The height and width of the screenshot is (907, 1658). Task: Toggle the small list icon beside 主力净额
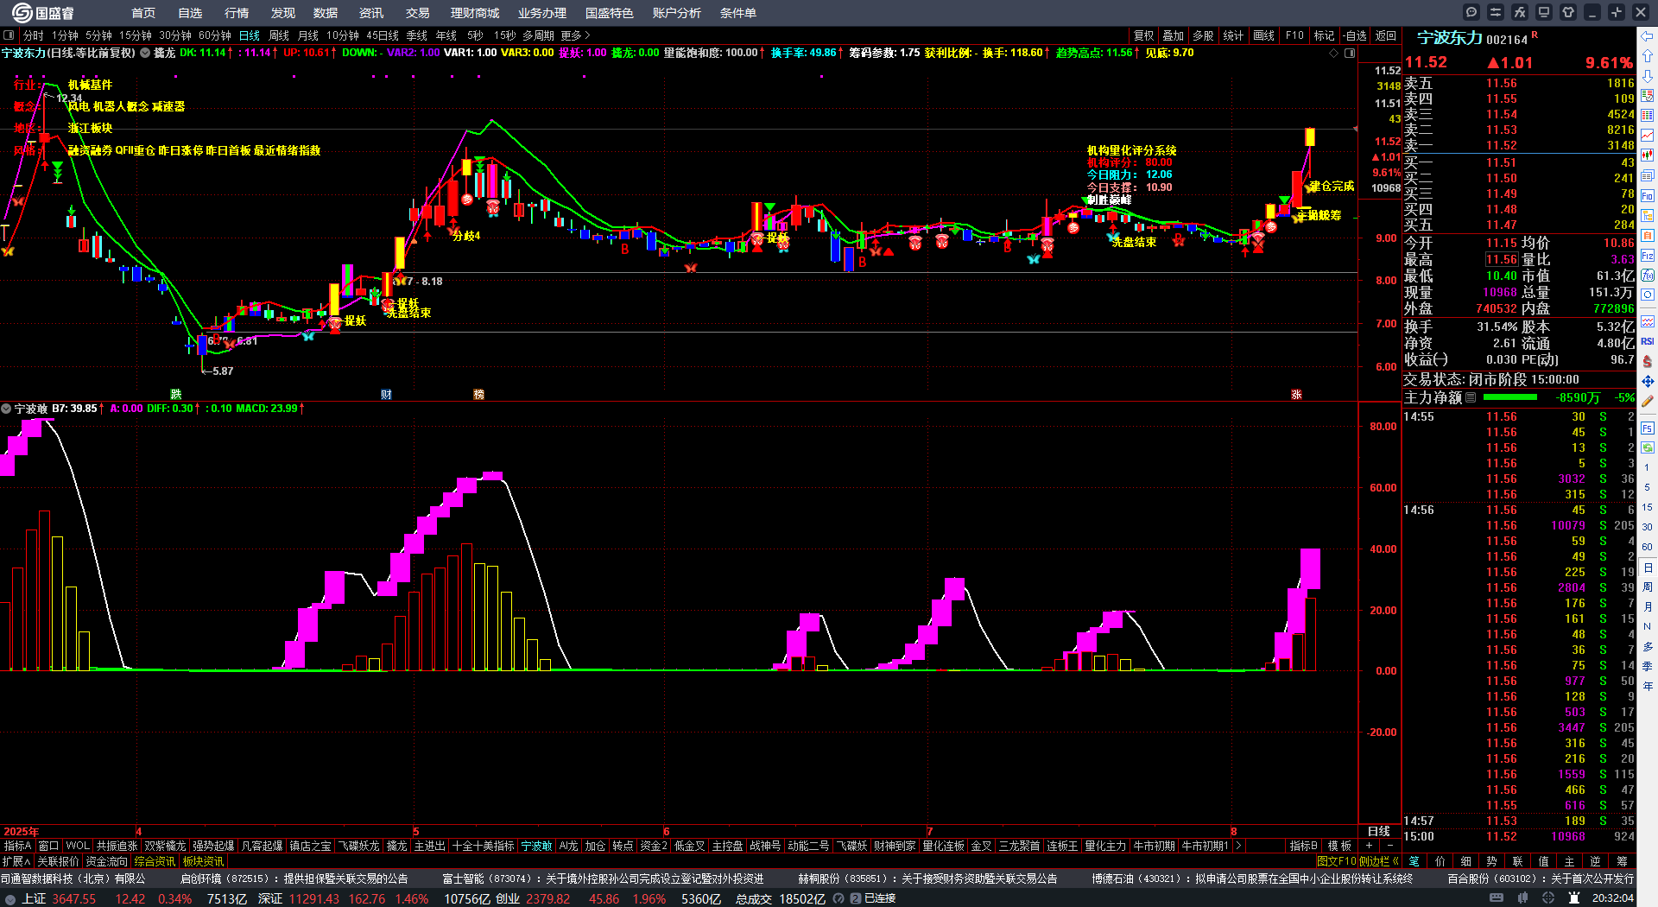pos(1471,397)
